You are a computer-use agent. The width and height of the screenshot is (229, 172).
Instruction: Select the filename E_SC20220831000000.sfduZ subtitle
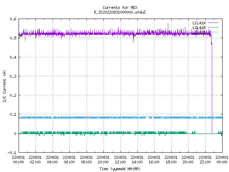(x=120, y=12)
